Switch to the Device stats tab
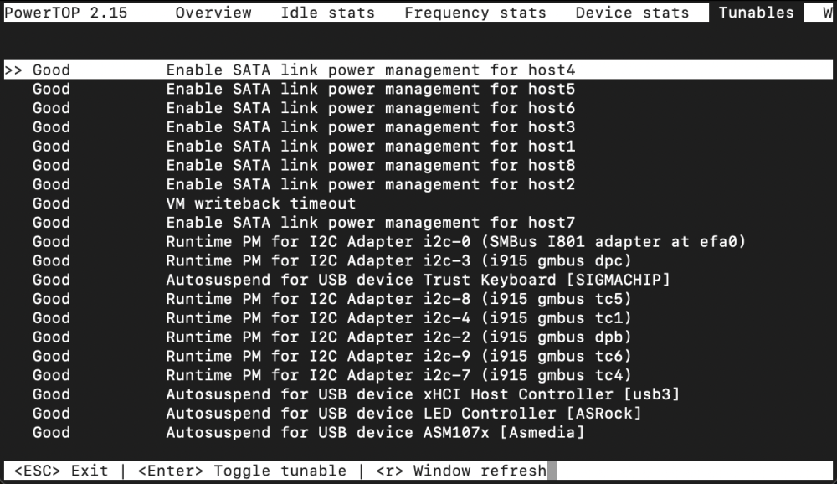The width and height of the screenshot is (837, 484). (x=632, y=13)
